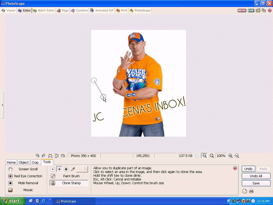
Task: Click the copy to clipboard icon
Action: pos(264,11)
